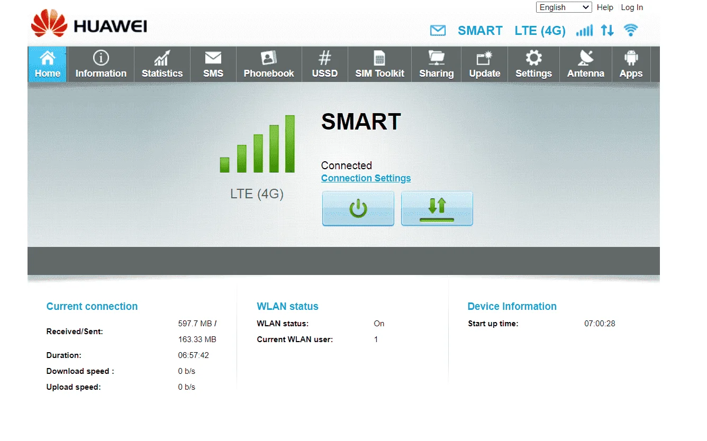
Task: Click the 163.33 MB sent value
Action: pyautogui.click(x=197, y=339)
